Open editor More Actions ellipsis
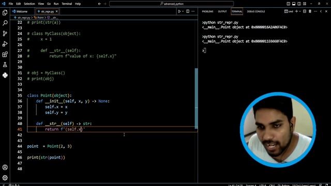Viewport: 331px width, 186px height. (x=193, y=11)
